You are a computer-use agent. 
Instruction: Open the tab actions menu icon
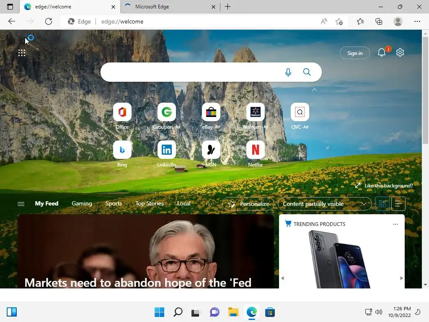[10, 7]
